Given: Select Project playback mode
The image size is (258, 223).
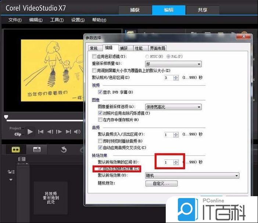Looking at the screenshot, I should click(15, 128).
